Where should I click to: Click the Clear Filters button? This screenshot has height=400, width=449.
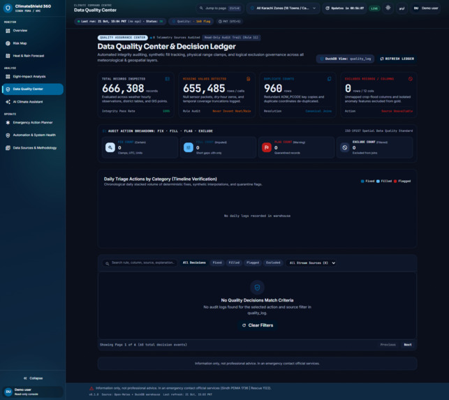[258, 325]
